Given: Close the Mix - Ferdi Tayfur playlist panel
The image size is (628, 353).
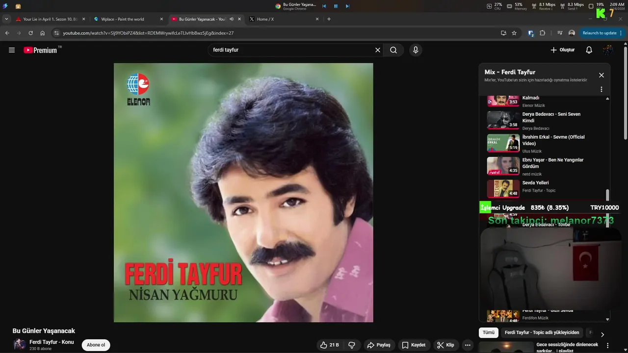Looking at the screenshot, I should (602, 75).
